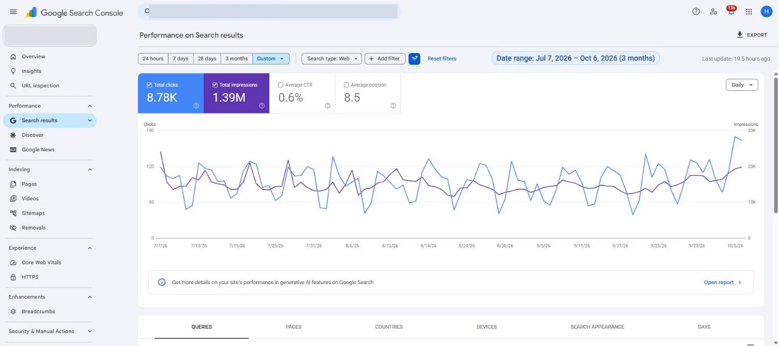The width and height of the screenshot is (779, 346).
Task: Switch to the Days tab
Action: click(x=704, y=327)
